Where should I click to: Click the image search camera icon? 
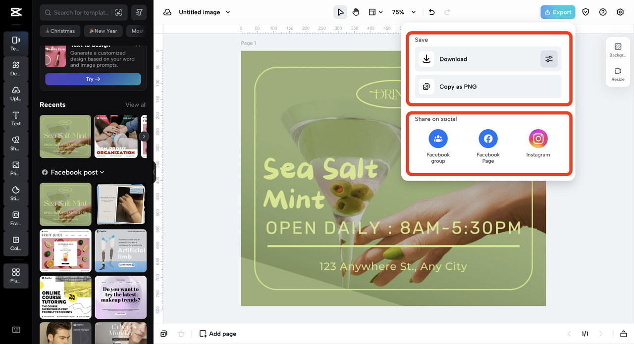[118, 12]
